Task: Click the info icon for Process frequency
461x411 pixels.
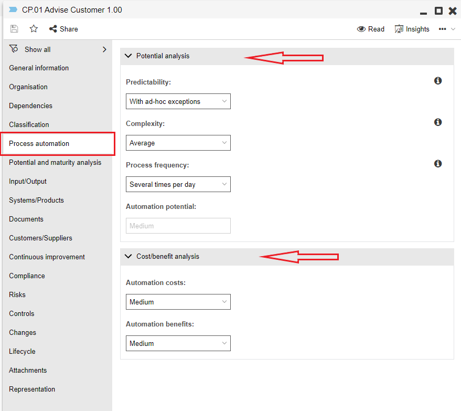Action: point(438,164)
